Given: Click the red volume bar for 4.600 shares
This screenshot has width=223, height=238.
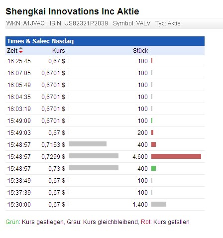Looking at the screenshot, I should 176,156.
